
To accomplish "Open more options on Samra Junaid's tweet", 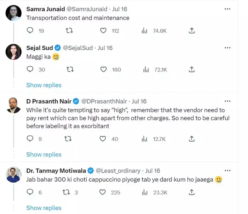I will [x=227, y=9].
